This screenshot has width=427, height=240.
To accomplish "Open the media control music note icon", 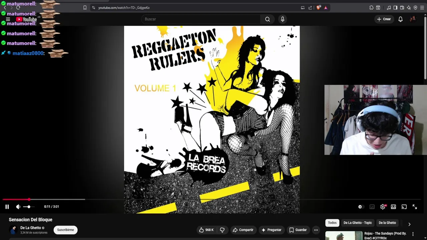I will [389, 8].
